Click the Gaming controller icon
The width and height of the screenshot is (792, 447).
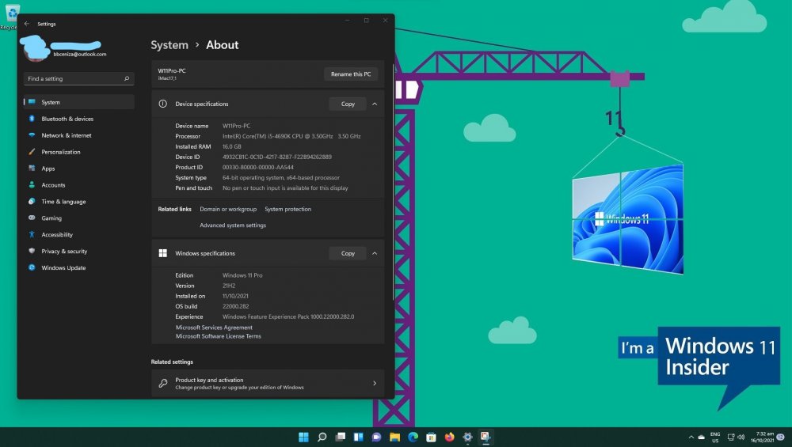32,218
